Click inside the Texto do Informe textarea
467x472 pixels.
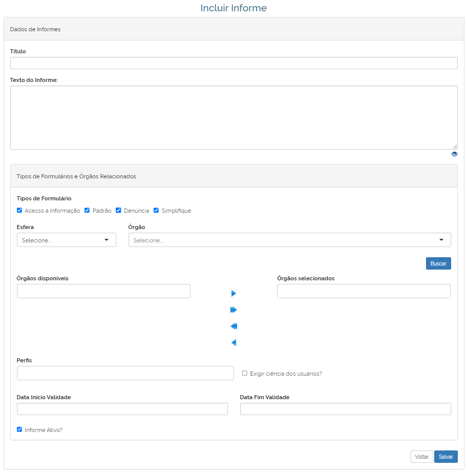234,118
